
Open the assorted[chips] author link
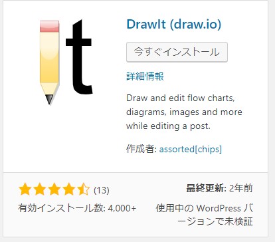(x=191, y=149)
